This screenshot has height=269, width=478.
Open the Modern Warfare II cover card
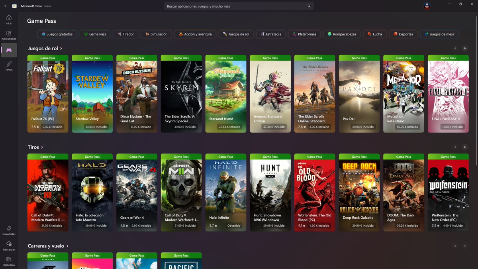[x=181, y=193]
